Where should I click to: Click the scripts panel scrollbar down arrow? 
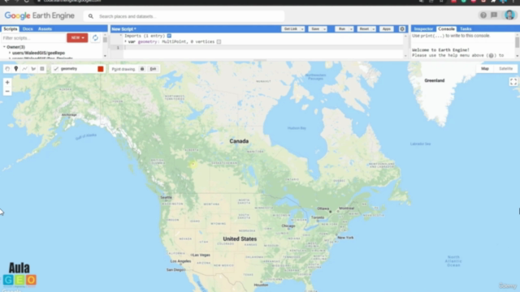pyautogui.click(x=105, y=56)
